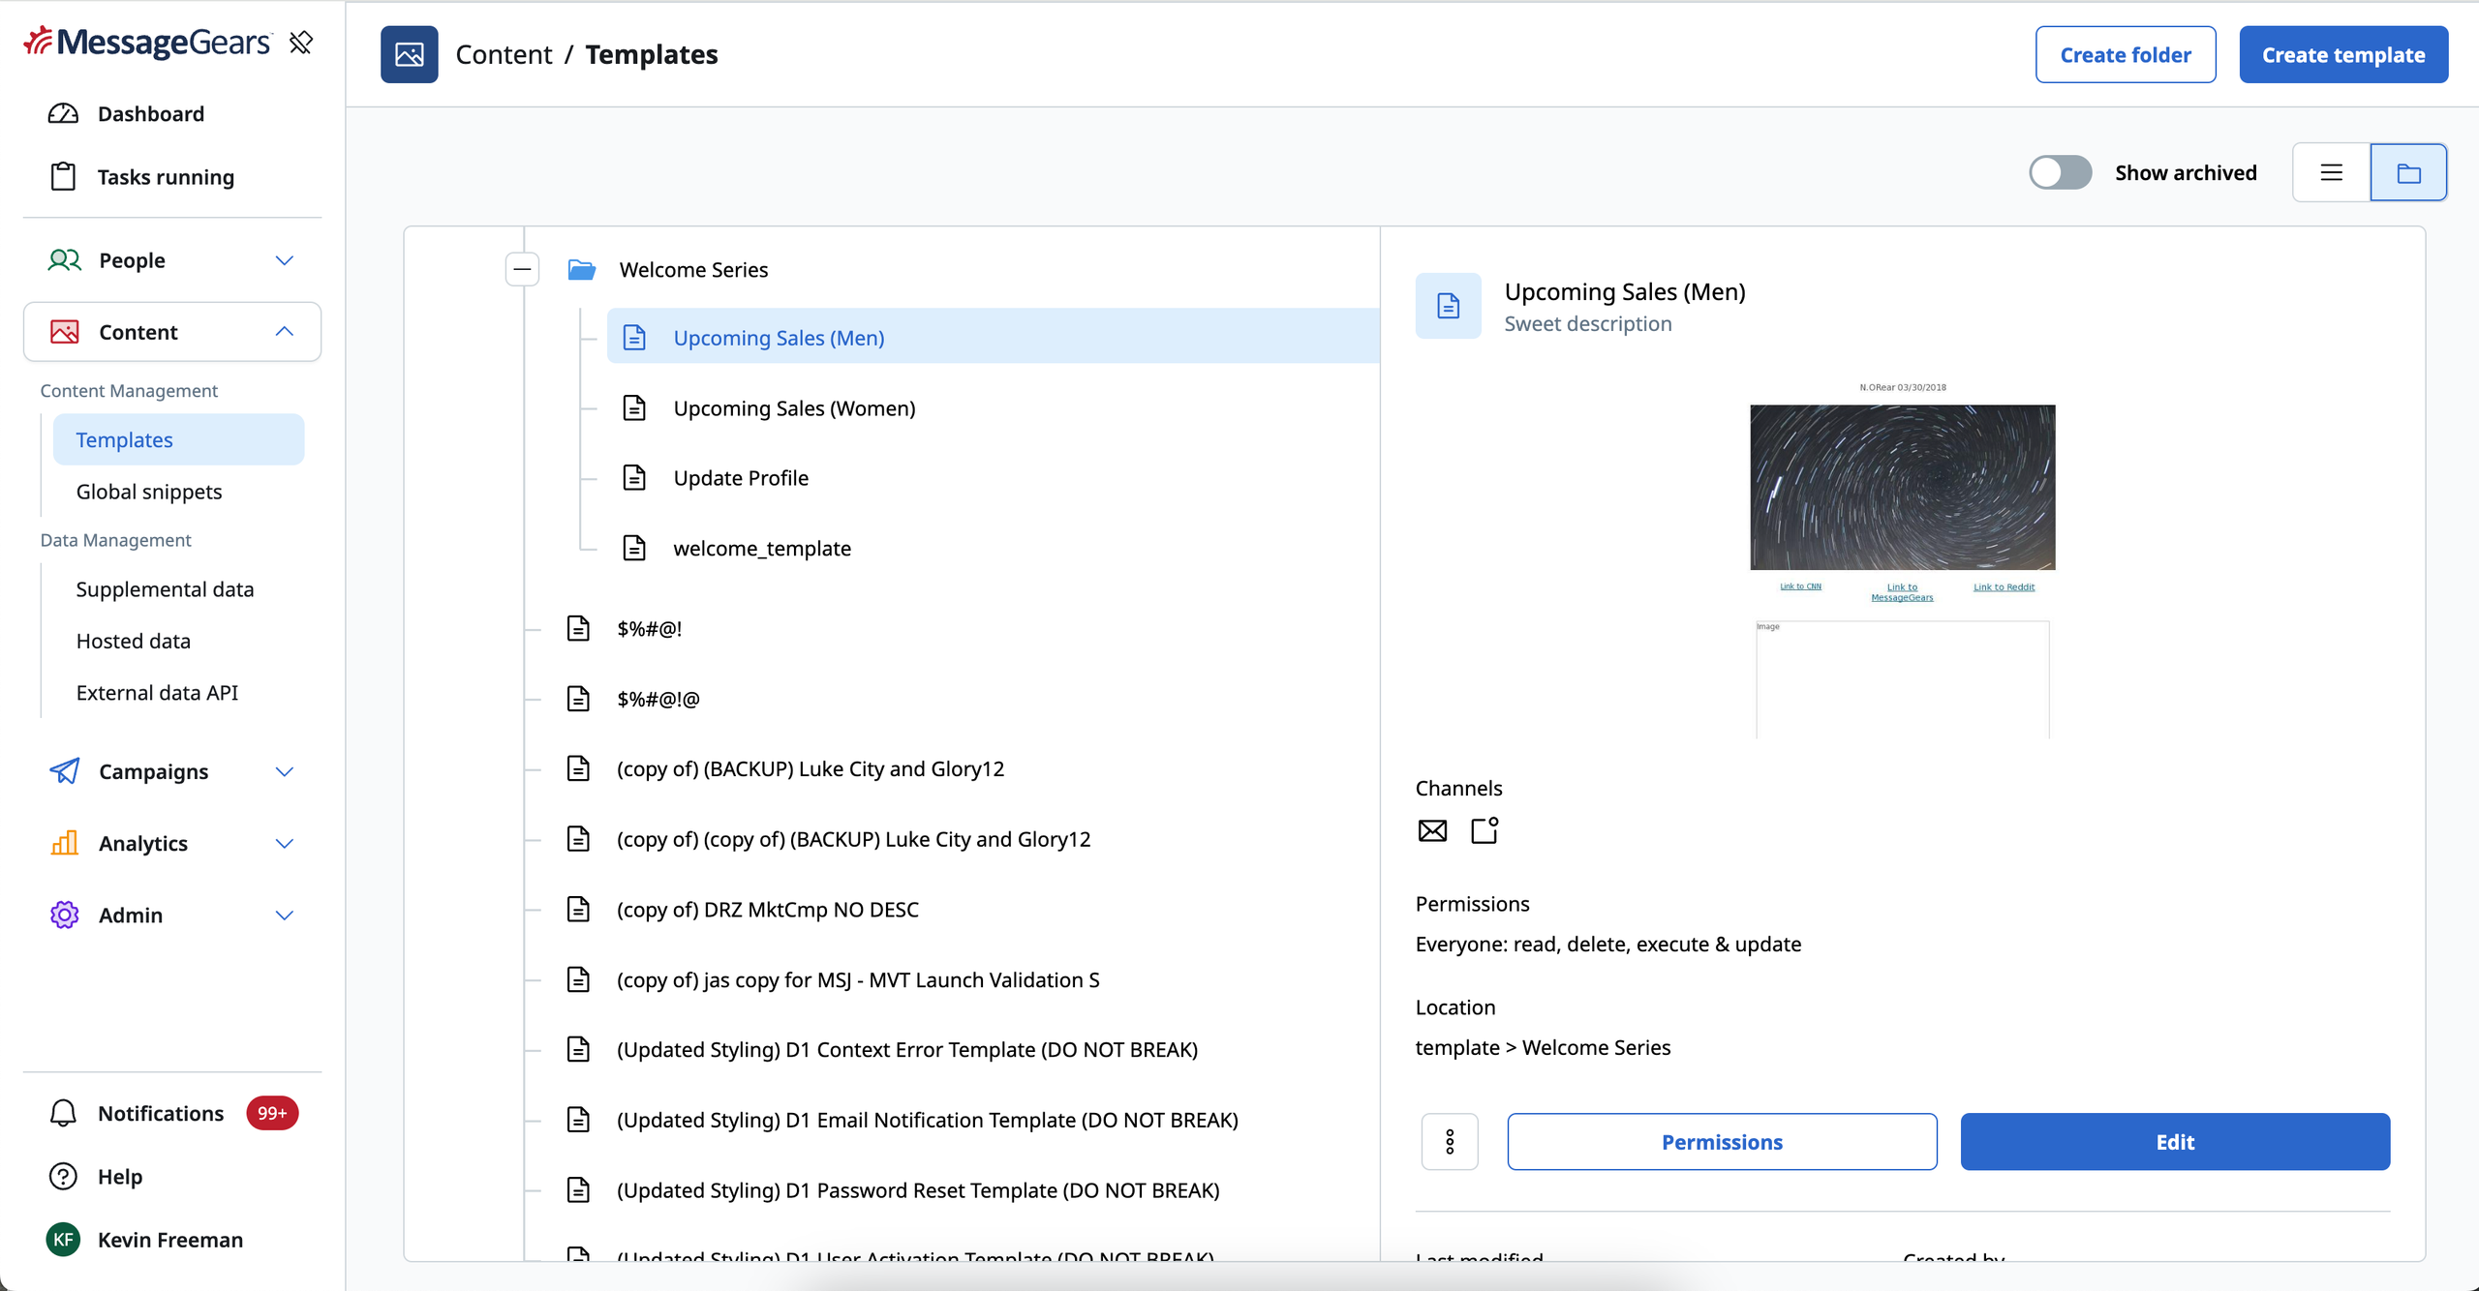Expand the Analytics menu chevron

(284, 843)
